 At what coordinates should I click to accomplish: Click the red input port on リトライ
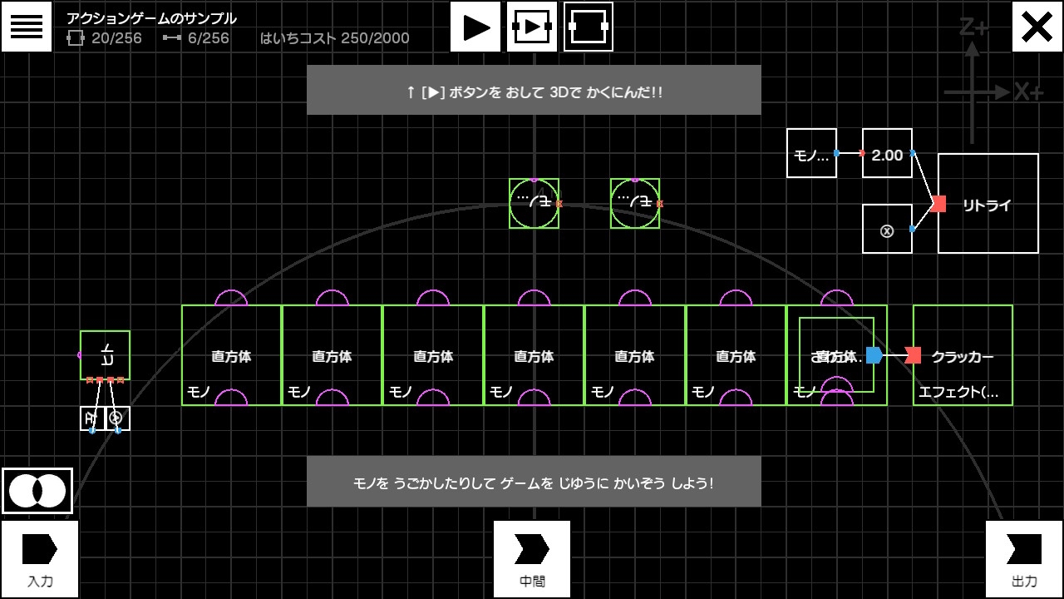click(x=938, y=204)
